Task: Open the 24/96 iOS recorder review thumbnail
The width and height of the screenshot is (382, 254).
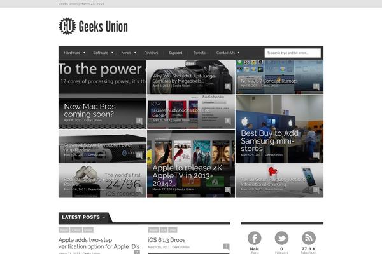Action: click(103, 180)
